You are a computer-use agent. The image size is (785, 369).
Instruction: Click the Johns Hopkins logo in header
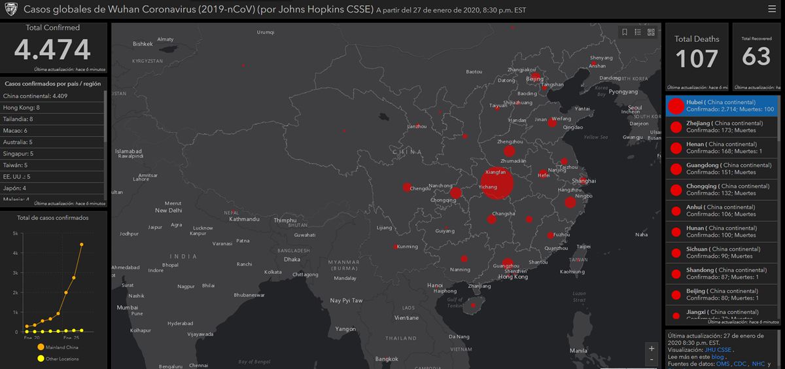[x=11, y=10]
